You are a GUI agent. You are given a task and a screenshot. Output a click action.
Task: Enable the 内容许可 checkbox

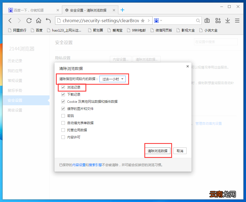point(63,137)
